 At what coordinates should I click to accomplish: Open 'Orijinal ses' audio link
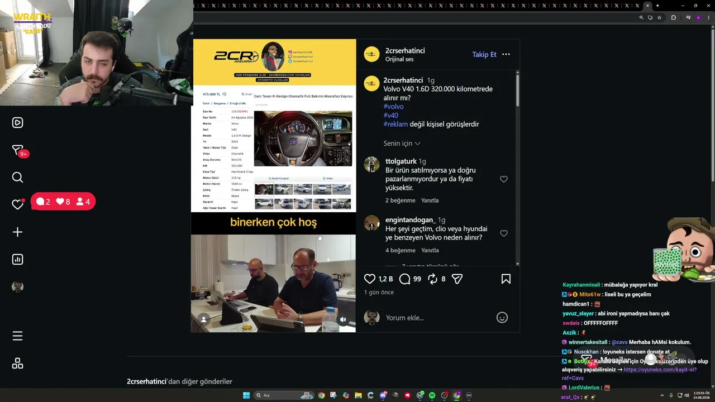399,59
